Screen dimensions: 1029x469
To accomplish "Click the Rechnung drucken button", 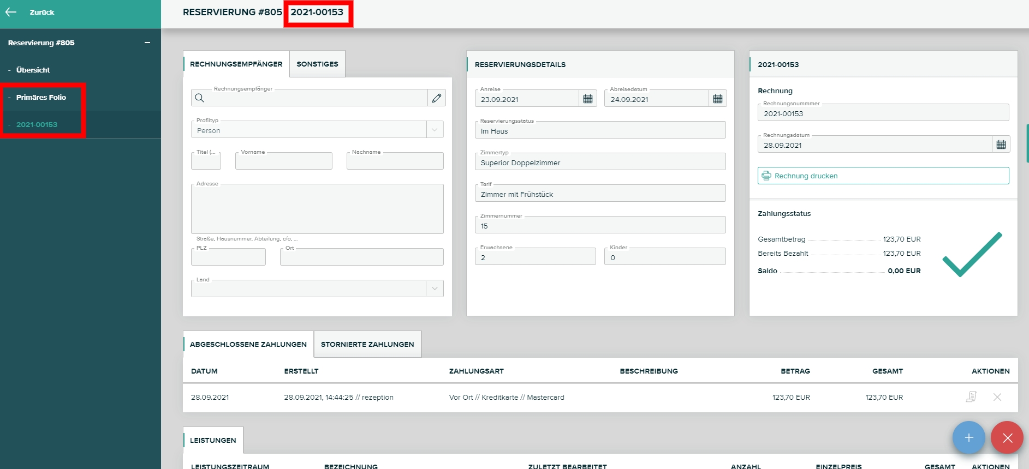I will click(883, 176).
